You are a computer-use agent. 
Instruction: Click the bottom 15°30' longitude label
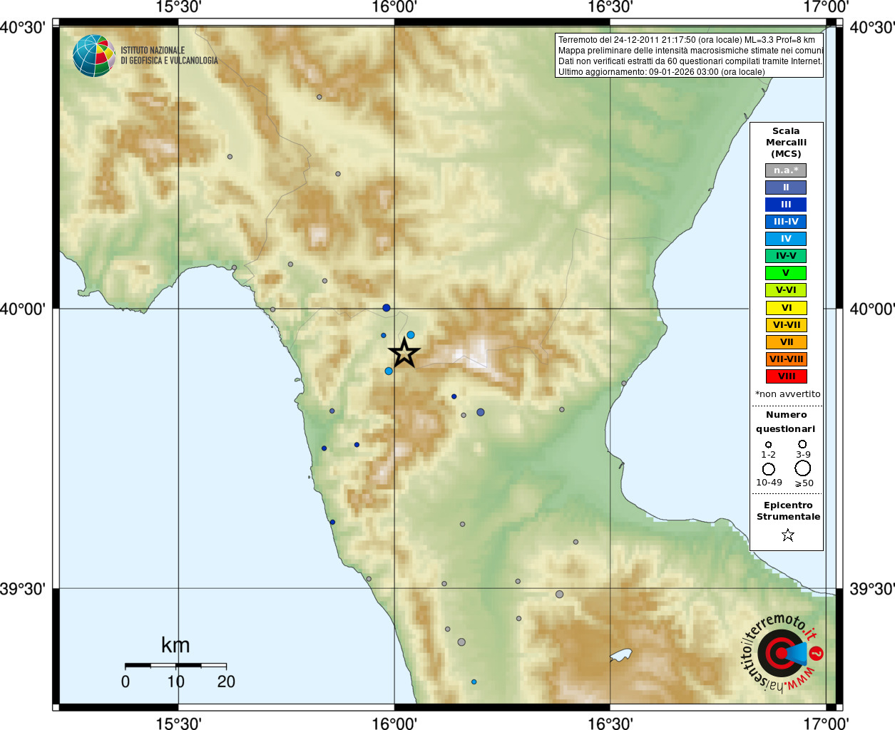(178, 723)
